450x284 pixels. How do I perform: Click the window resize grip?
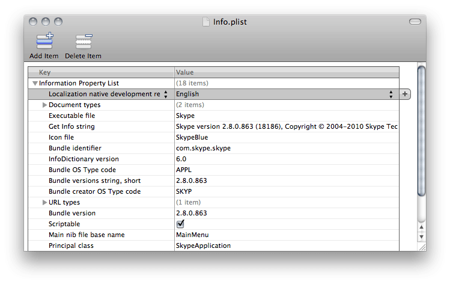point(422,247)
